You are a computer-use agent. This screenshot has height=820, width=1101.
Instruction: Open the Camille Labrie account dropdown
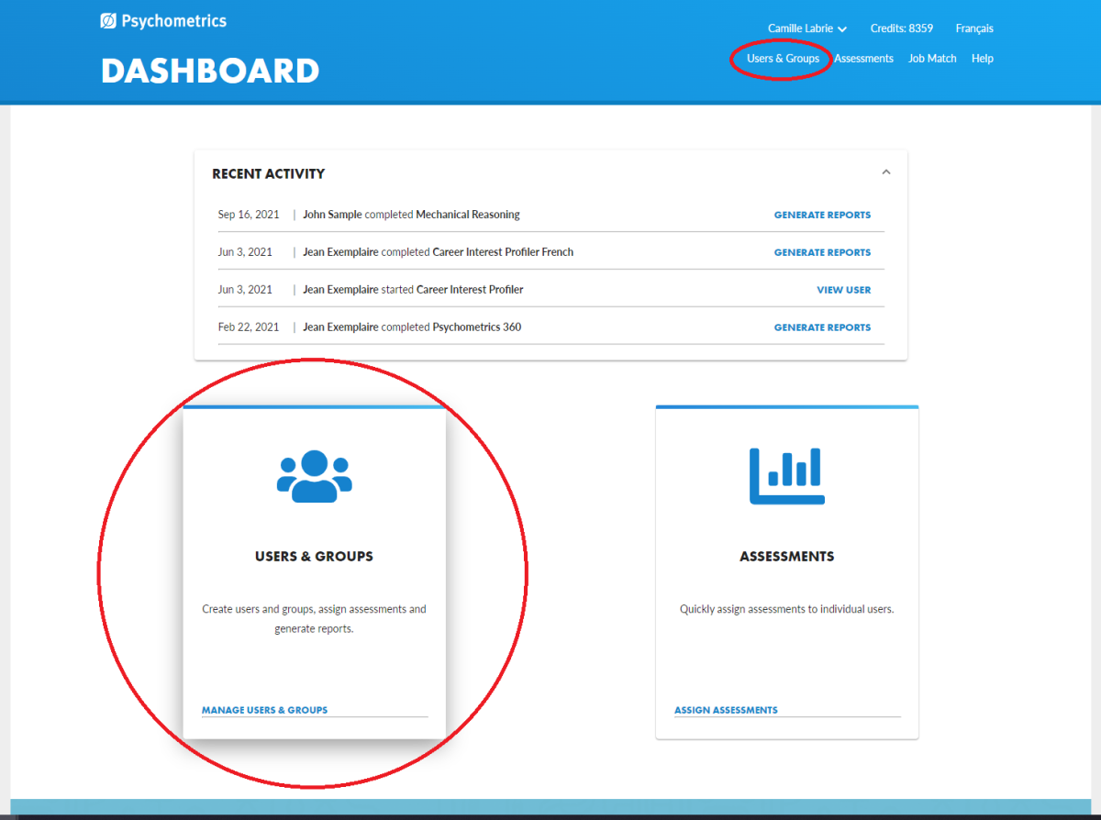click(x=800, y=28)
